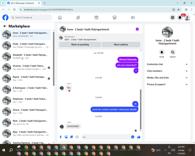This screenshot has height=156, width=195.
Task: Click the browser address bar URL
Action: (x=48, y=9)
